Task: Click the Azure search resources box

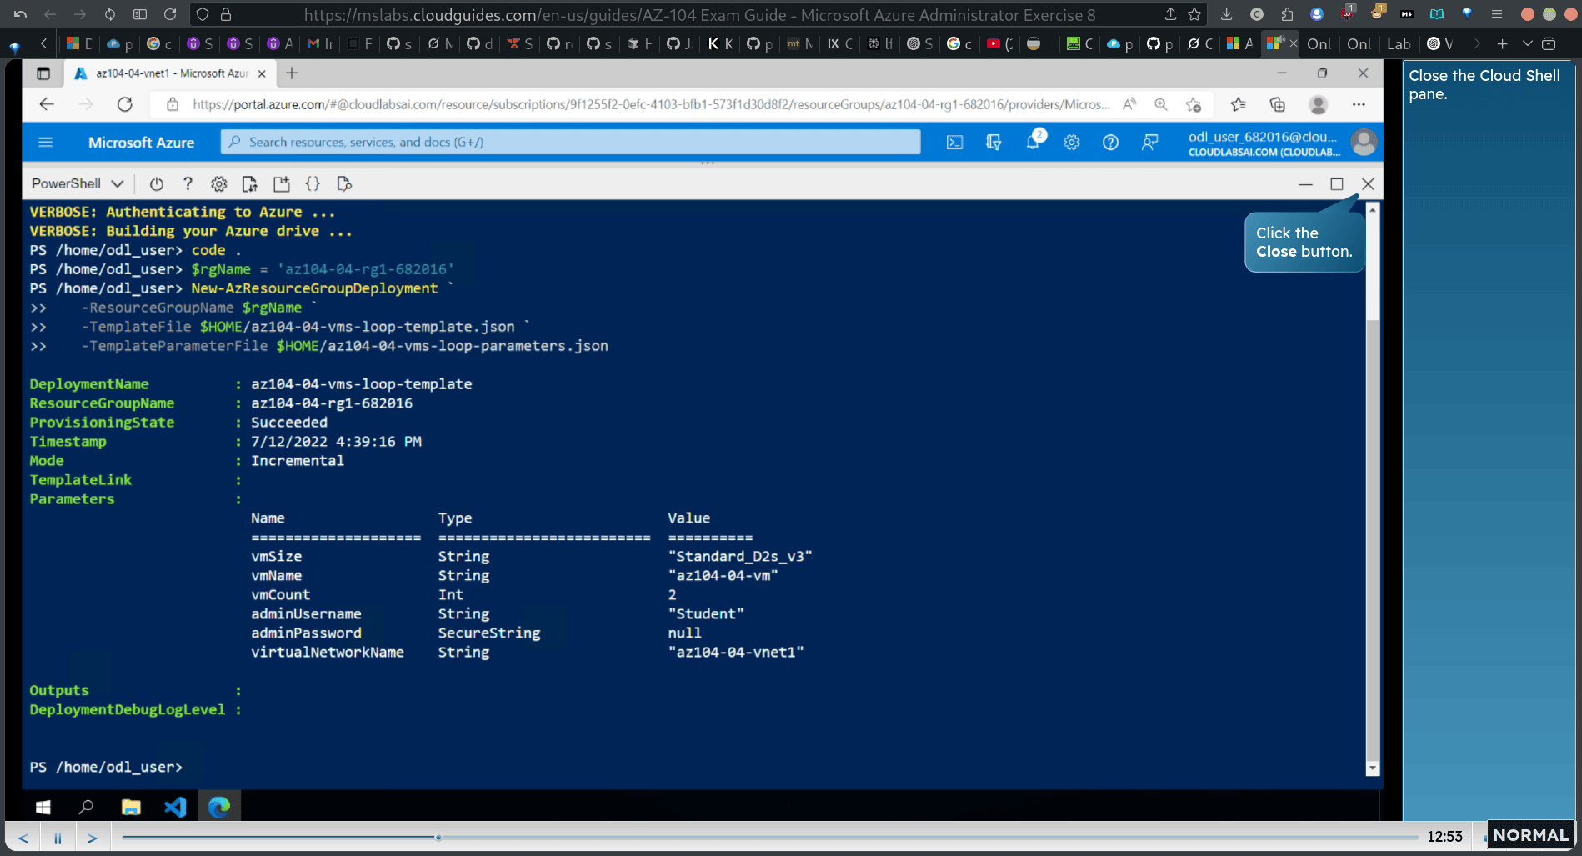Action: pos(571,143)
